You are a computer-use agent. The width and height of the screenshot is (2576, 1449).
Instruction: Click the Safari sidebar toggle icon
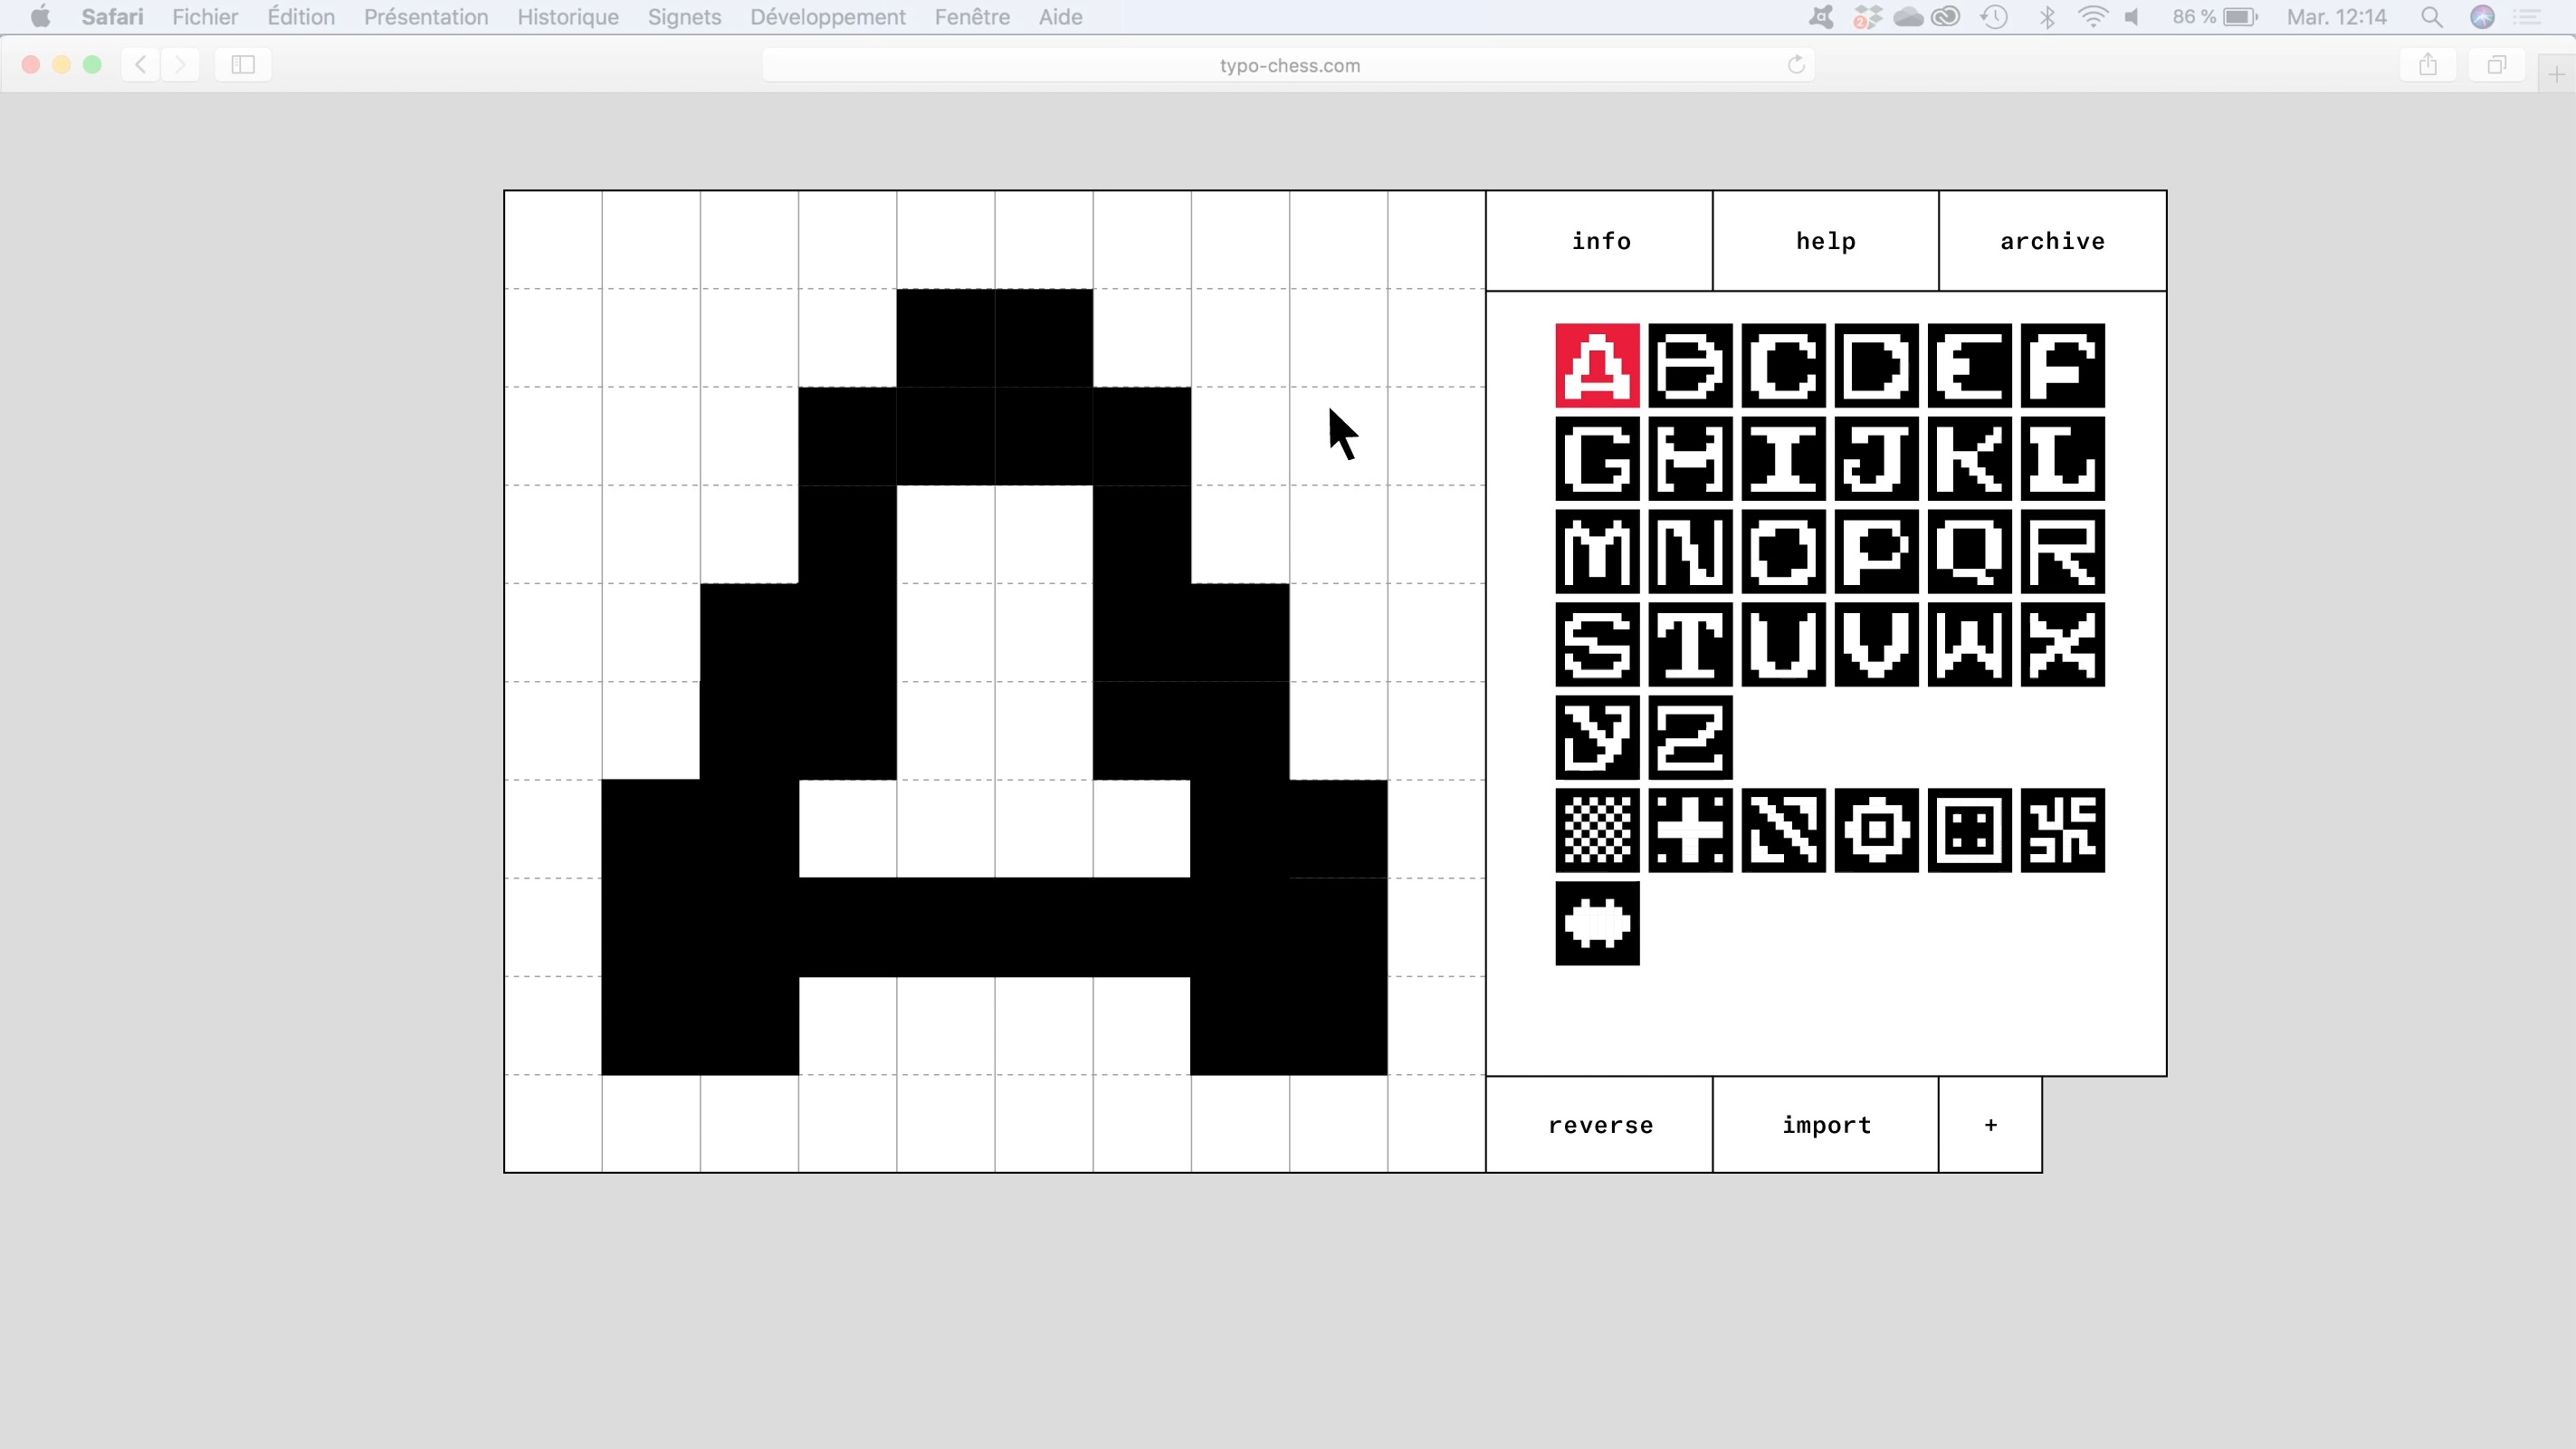(x=243, y=65)
